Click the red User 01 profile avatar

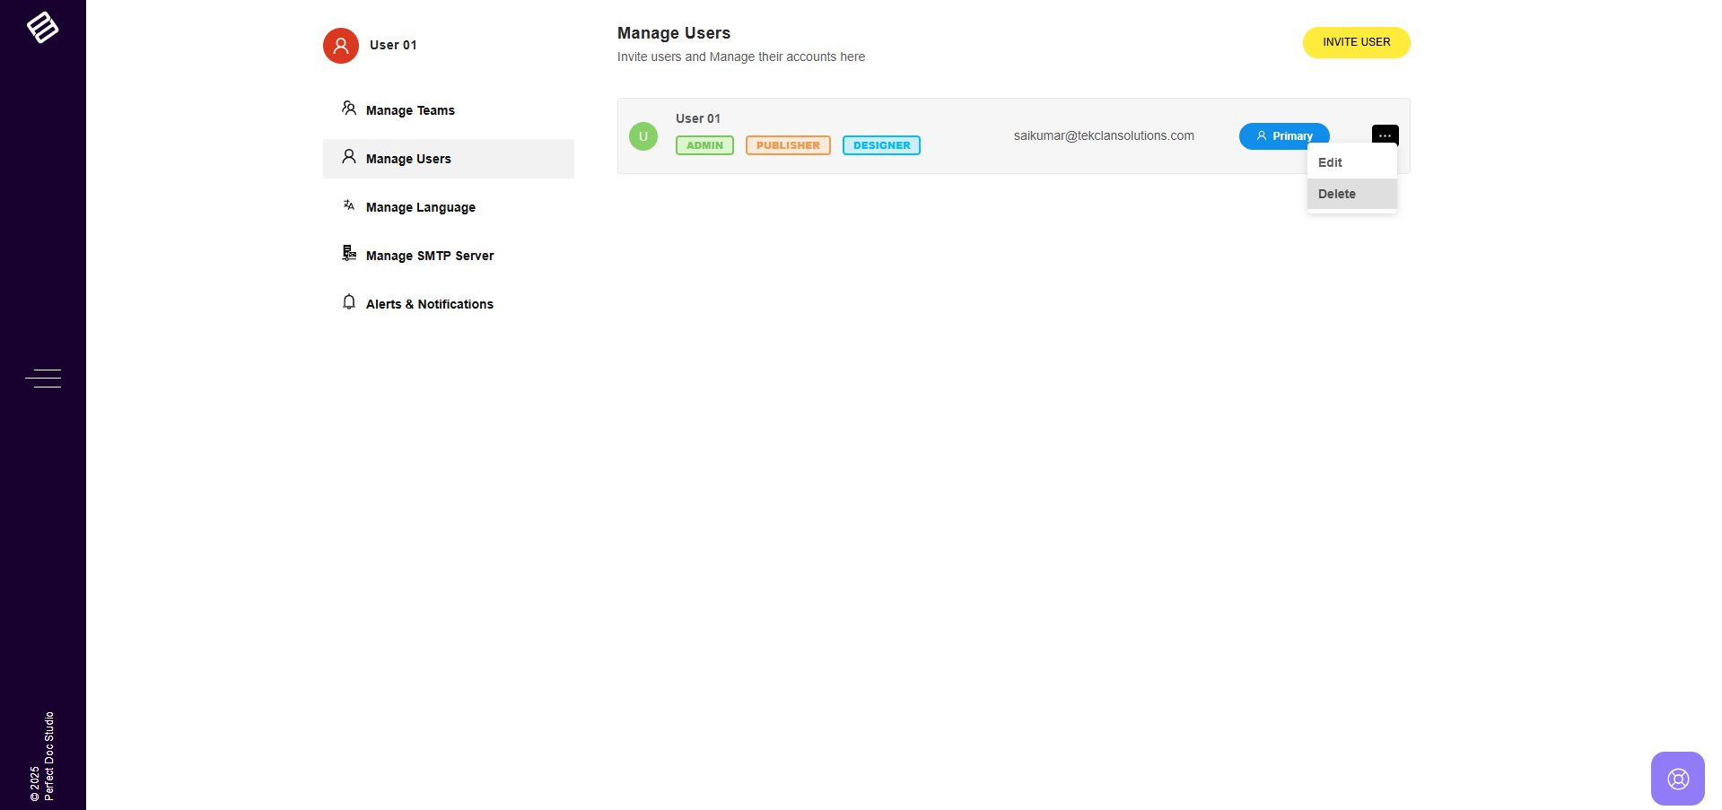point(341,46)
